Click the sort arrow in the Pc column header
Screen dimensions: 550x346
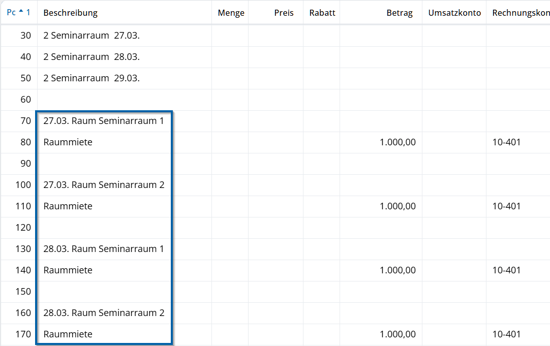point(21,12)
